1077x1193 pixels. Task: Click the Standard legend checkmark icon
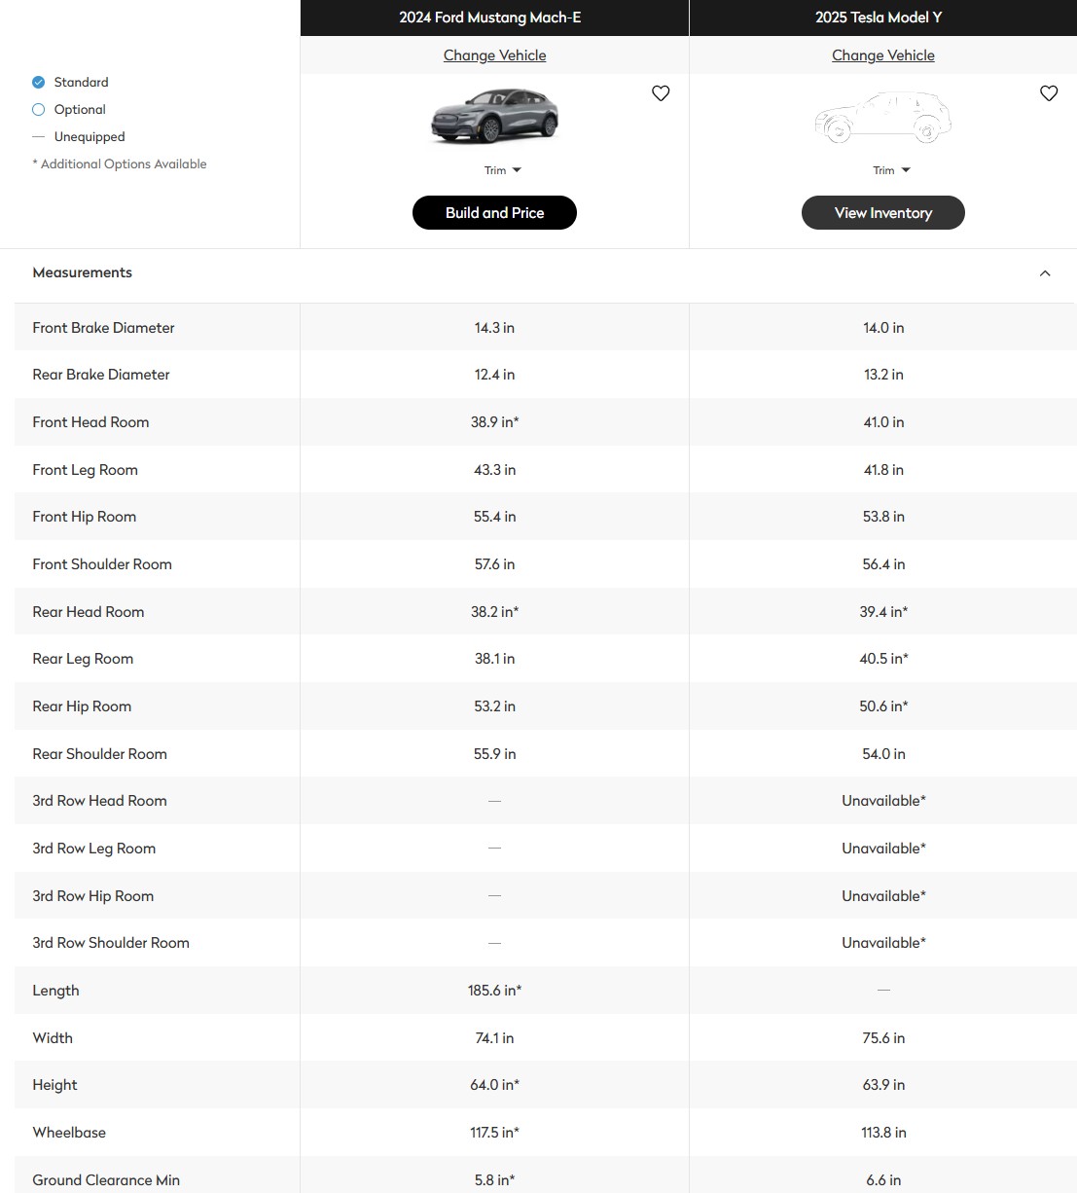point(39,83)
